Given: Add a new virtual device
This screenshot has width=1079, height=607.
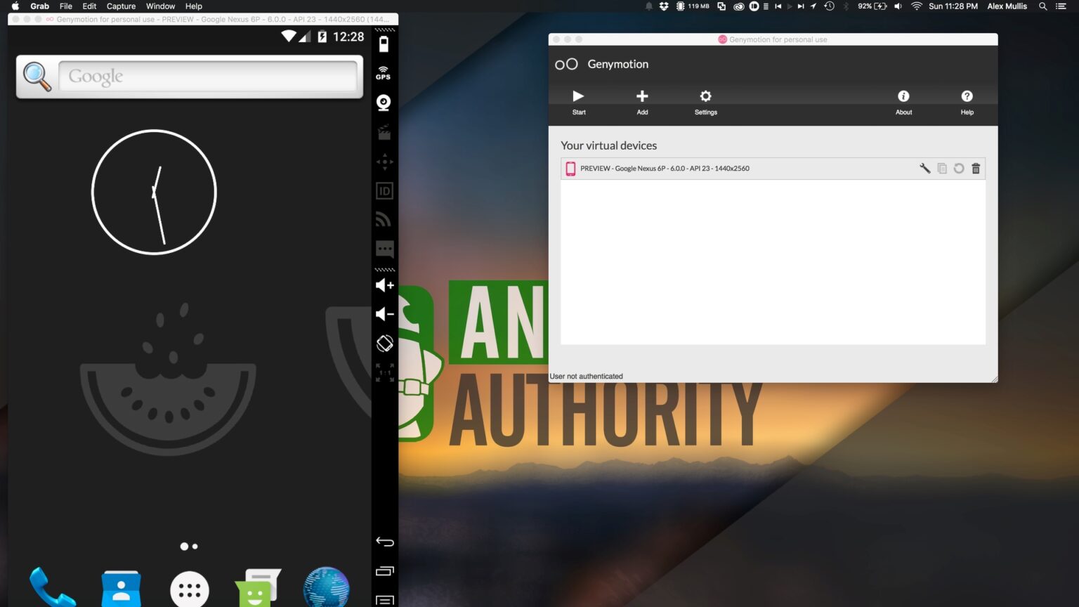Looking at the screenshot, I should [642, 102].
